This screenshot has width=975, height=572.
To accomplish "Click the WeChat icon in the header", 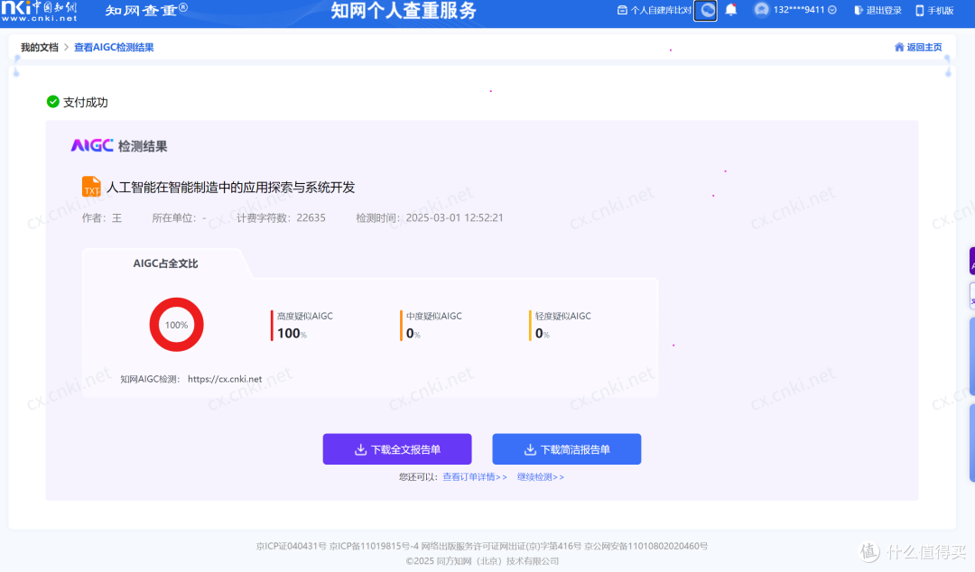I will 706,10.
